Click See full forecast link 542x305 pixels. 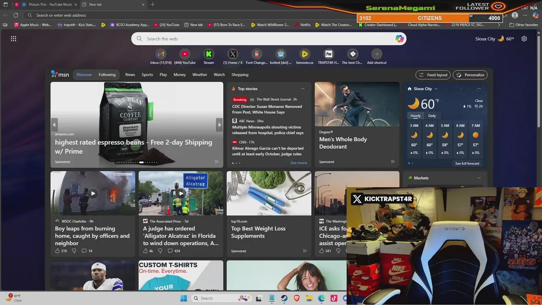point(467,164)
